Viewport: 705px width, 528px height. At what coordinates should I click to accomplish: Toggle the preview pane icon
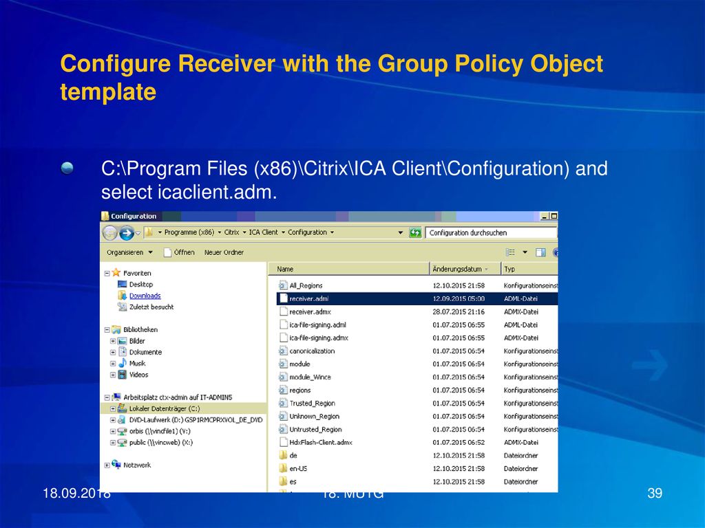pyautogui.click(x=540, y=252)
